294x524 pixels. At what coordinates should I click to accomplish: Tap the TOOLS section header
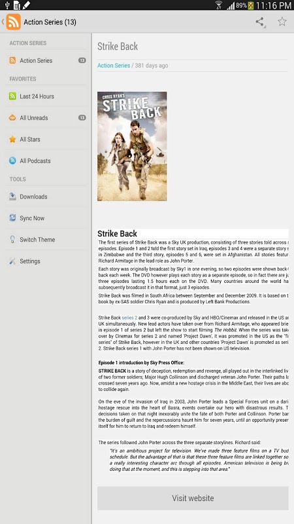tap(18, 179)
